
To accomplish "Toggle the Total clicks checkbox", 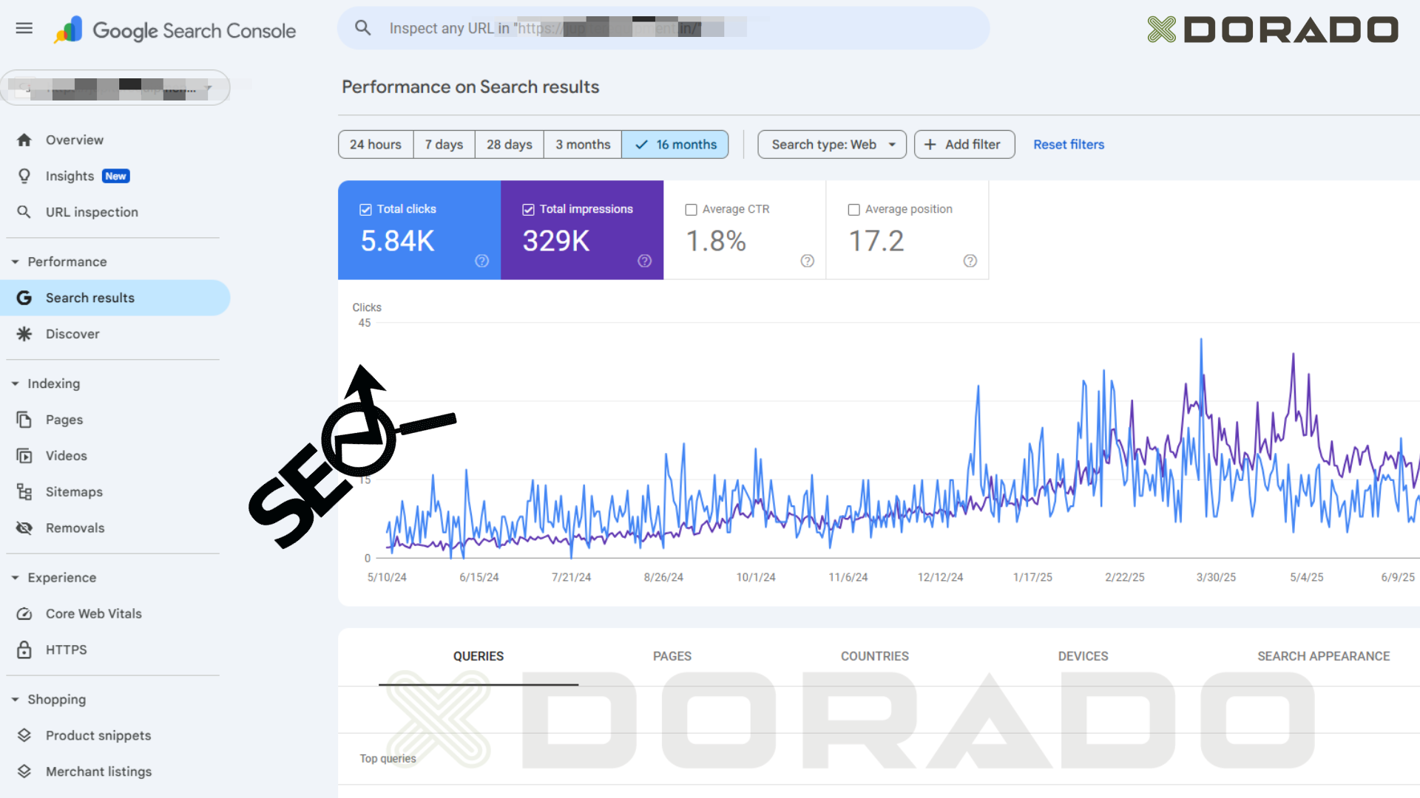I will (x=365, y=210).
